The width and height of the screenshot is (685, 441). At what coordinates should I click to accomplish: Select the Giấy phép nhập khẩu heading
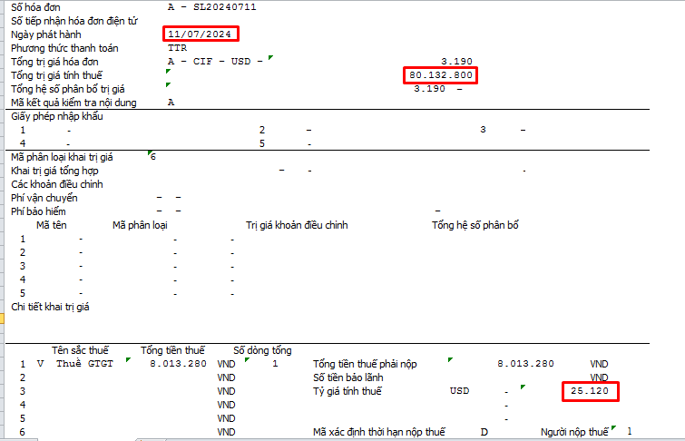(58, 116)
